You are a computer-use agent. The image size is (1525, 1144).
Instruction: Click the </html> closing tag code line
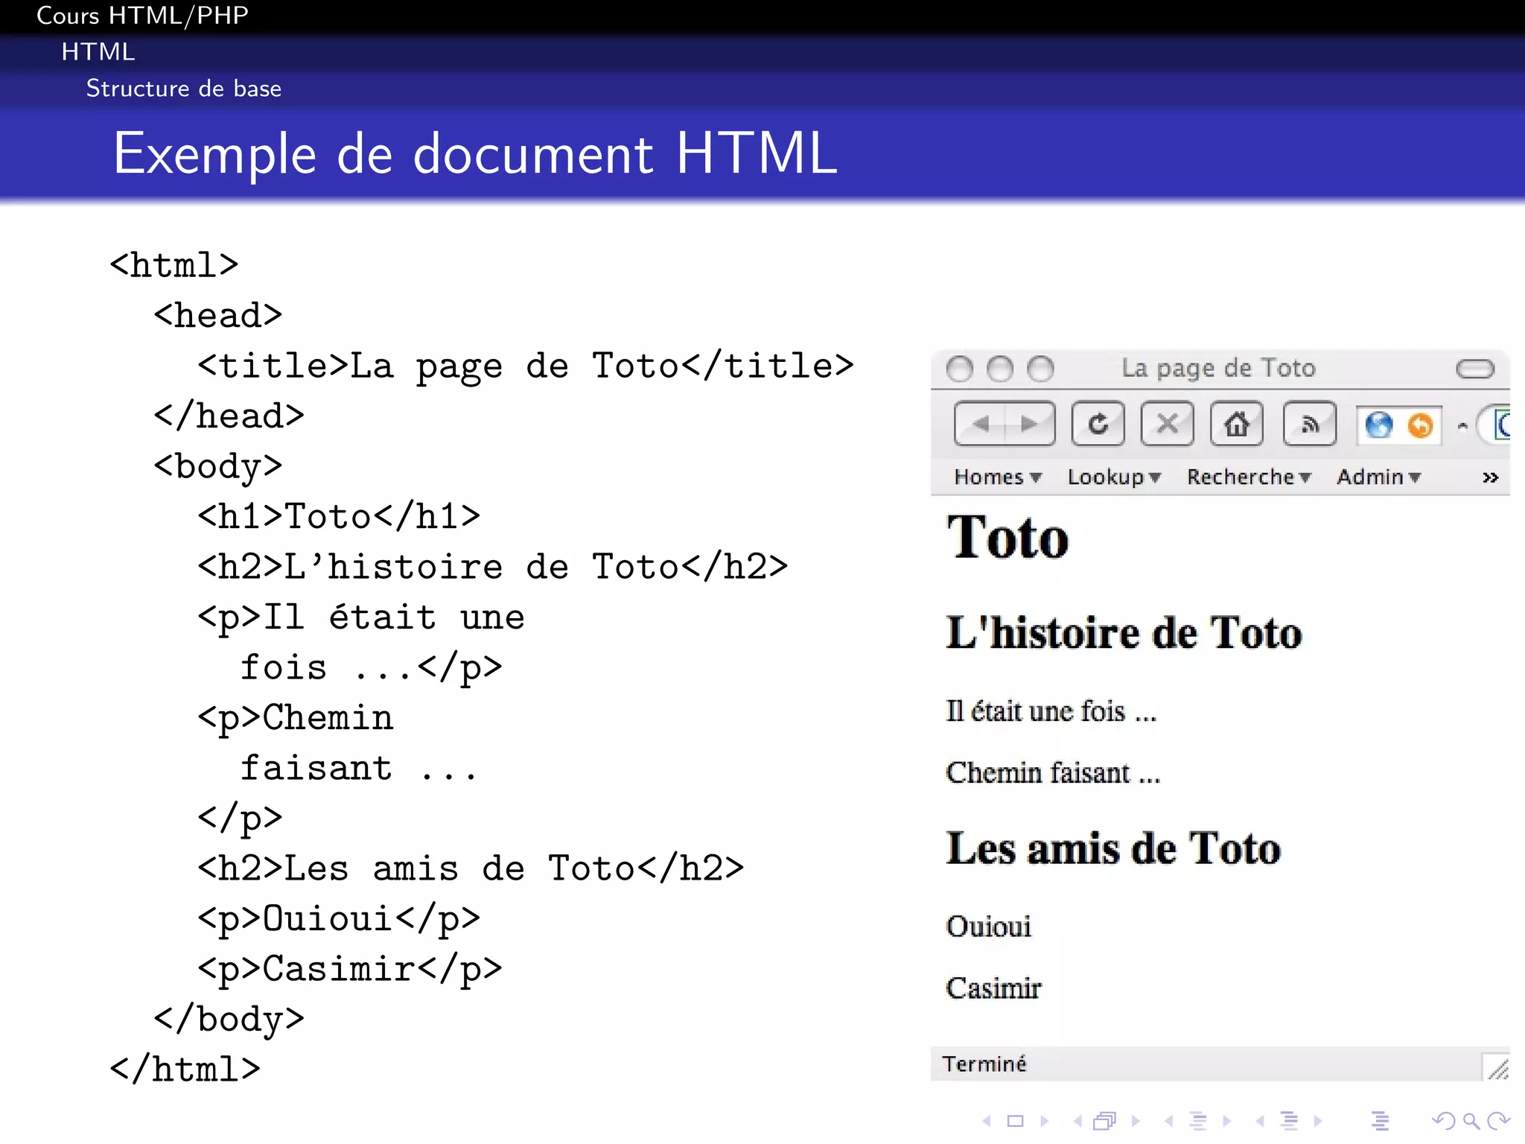click(x=185, y=1070)
